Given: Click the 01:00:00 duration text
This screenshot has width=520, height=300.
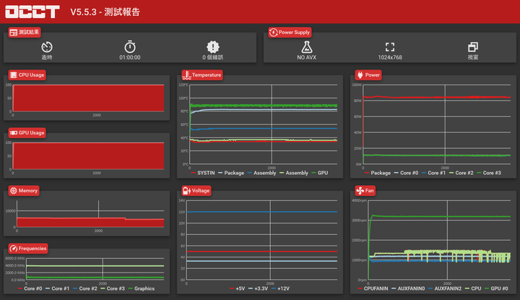Looking at the screenshot, I should (x=130, y=57).
